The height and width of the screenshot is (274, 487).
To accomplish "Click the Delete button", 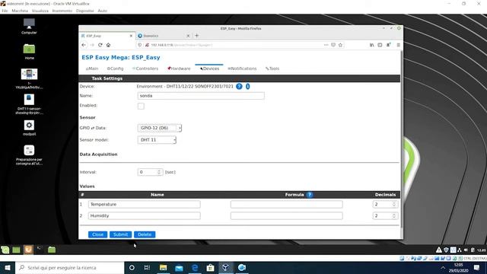I will point(145,234).
